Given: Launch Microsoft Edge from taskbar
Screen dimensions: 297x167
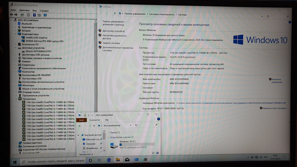Looking at the screenshot, I should pos(109,160).
